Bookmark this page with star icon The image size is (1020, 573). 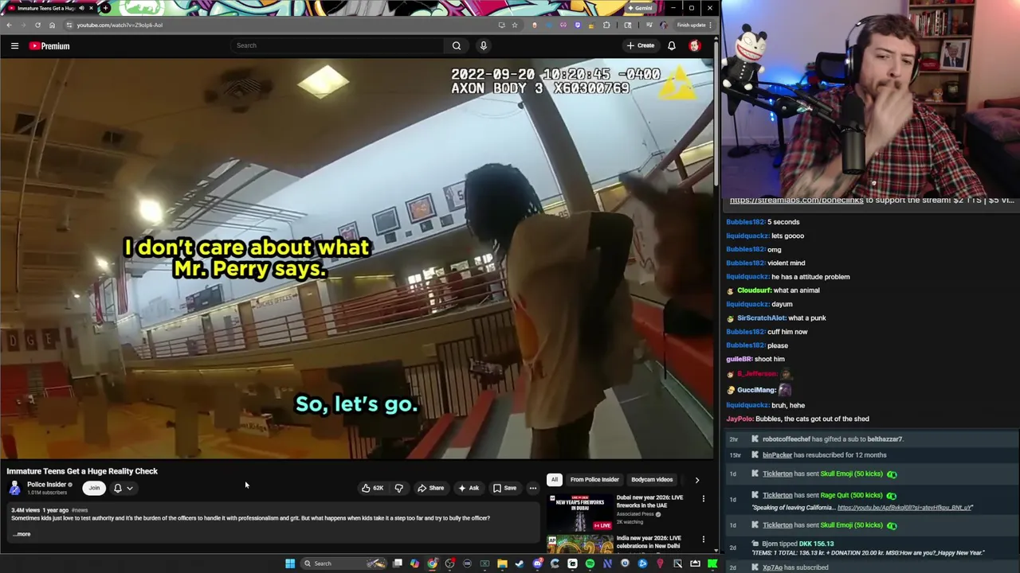tap(515, 25)
